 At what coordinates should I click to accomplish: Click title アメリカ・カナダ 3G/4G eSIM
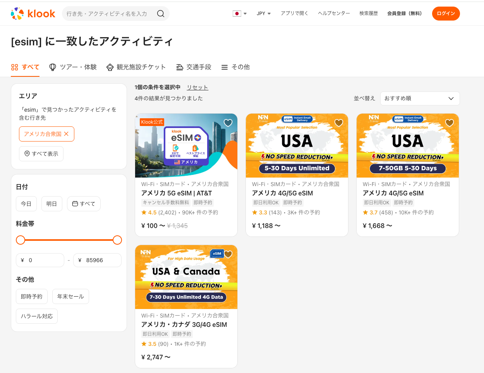click(184, 325)
